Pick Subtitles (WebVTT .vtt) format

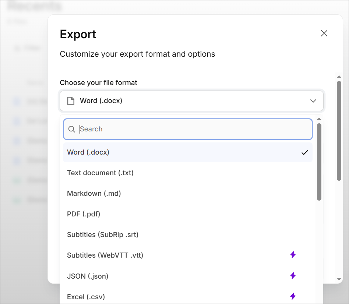click(x=188, y=255)
